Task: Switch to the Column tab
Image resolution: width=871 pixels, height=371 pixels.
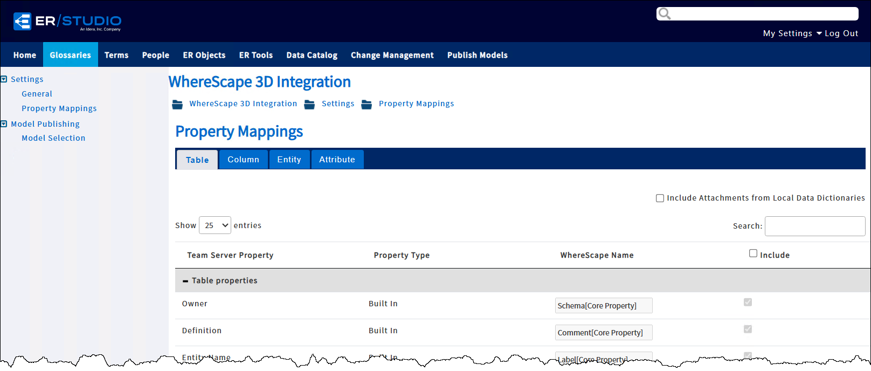Action: pyautogui.click(x=244, y=160)
